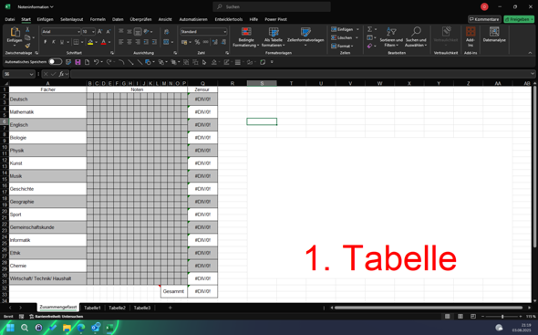
Task: Click the merge and center cells icon
Action: (166, 42)
